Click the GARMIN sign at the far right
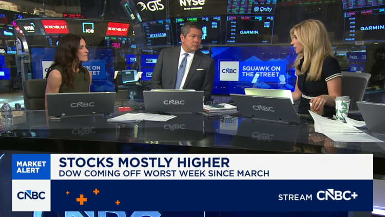This screenshot has height=217, width=385. tap(372, 28)
